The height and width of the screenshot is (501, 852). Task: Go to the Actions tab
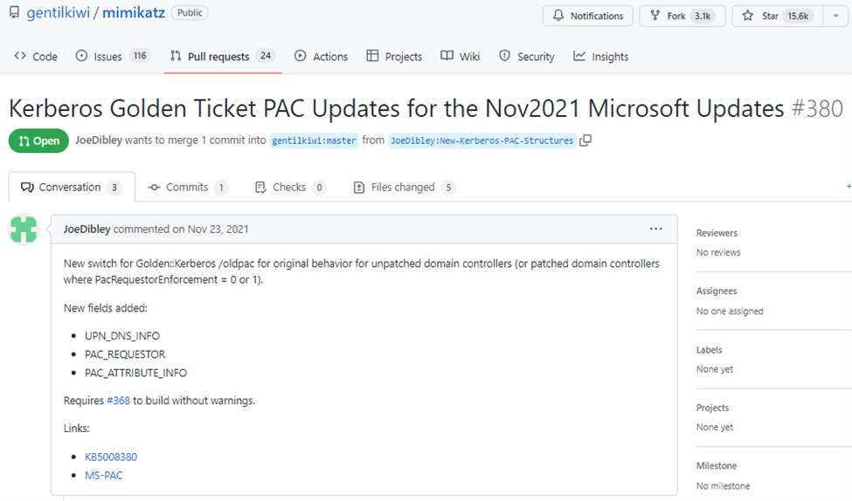[321, 57]
